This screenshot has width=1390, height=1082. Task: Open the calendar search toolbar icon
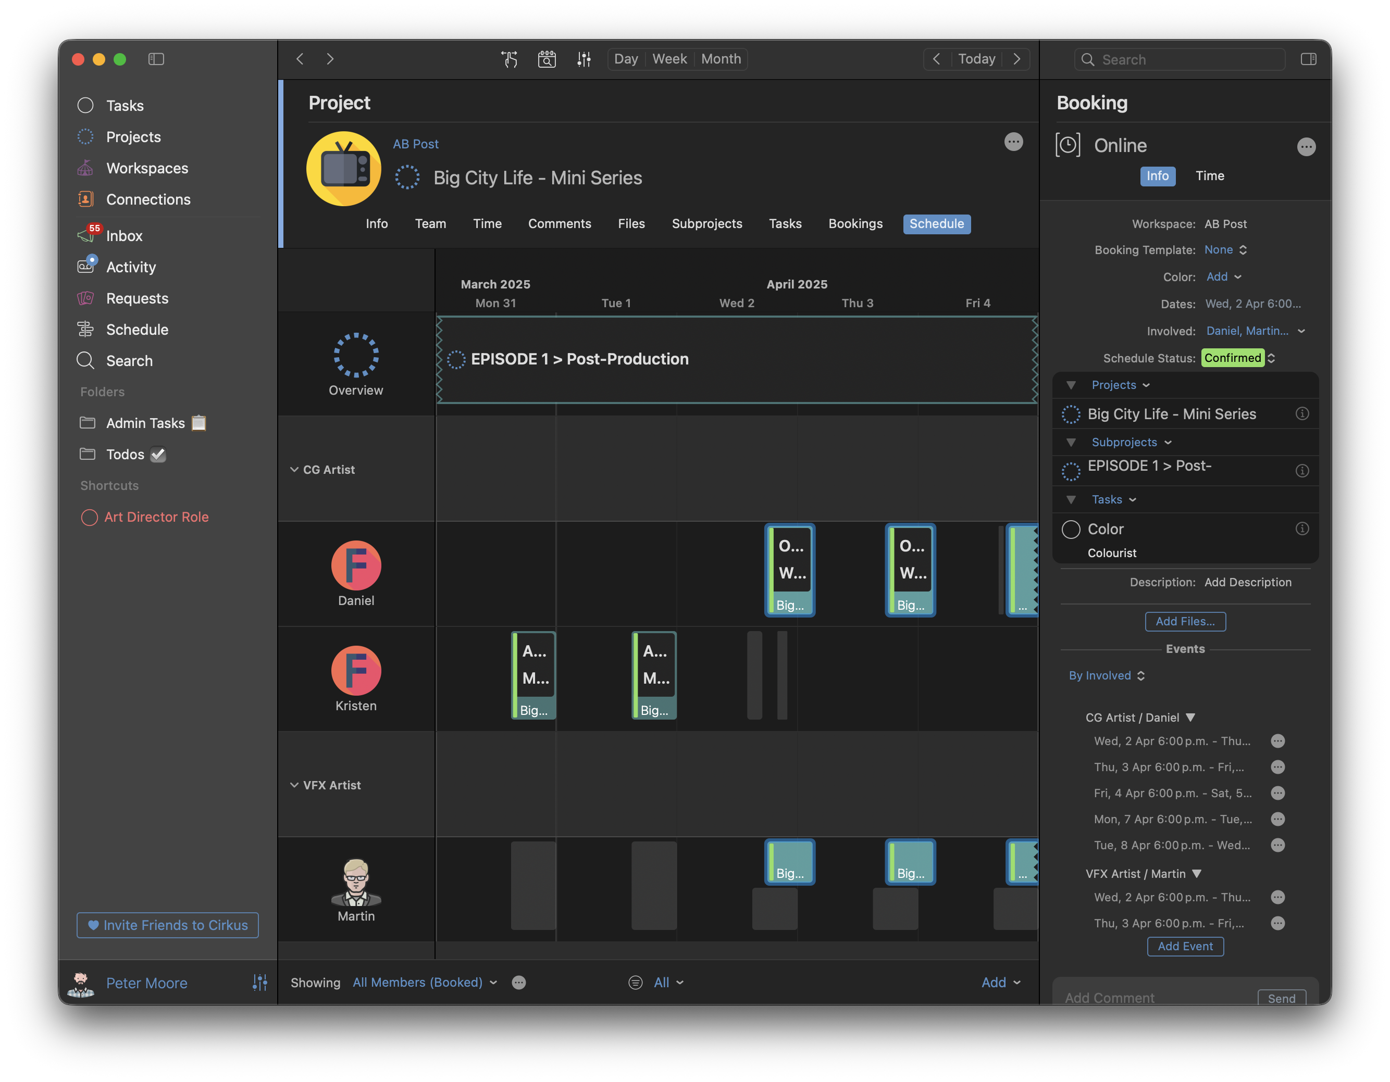(x=547, y=59)
